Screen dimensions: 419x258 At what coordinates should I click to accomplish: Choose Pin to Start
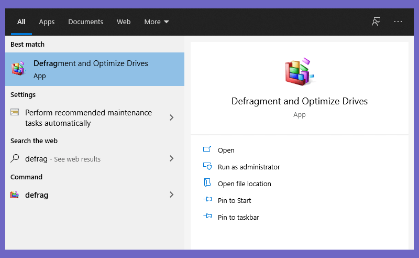[234, 200]
